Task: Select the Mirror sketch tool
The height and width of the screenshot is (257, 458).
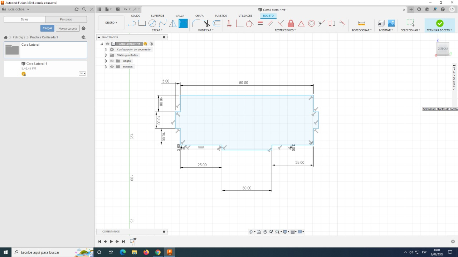Action: coord(173,24)
